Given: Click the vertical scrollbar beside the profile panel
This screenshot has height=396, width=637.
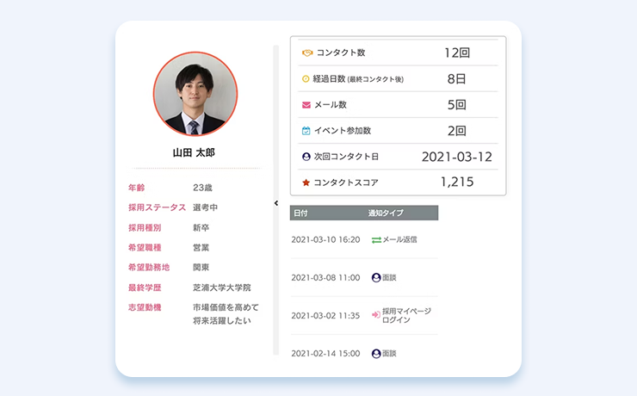Looking at the screenshot, I should pyautogui.click(x=276, y=200).
